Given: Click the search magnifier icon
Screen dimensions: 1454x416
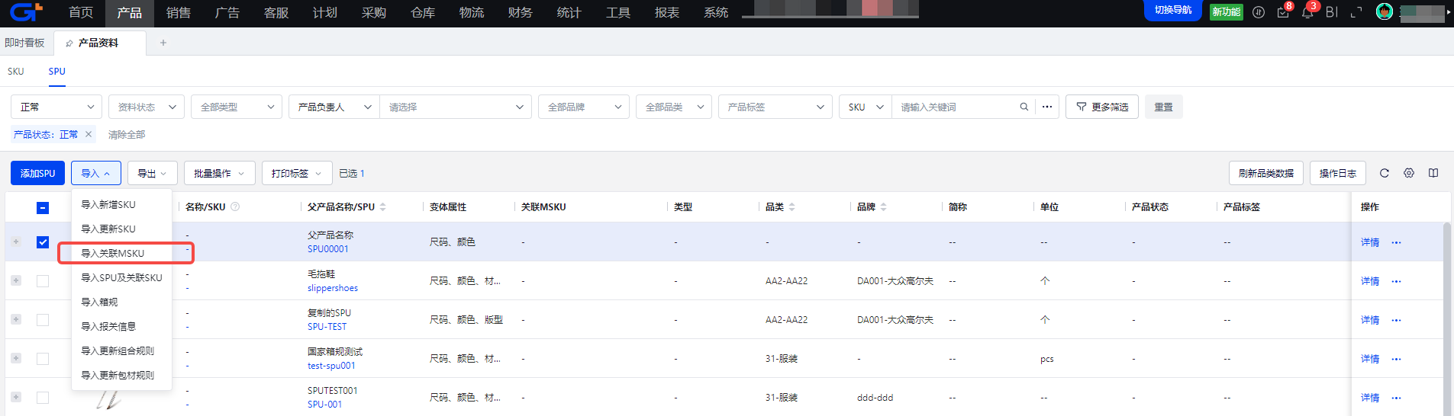Looking at the screenshot, I should click(x=1024, y=107).
